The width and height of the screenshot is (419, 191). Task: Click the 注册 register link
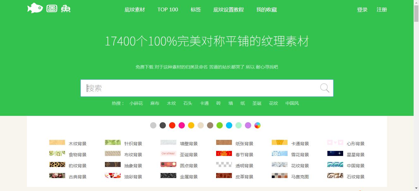click(x=381, y=9)
